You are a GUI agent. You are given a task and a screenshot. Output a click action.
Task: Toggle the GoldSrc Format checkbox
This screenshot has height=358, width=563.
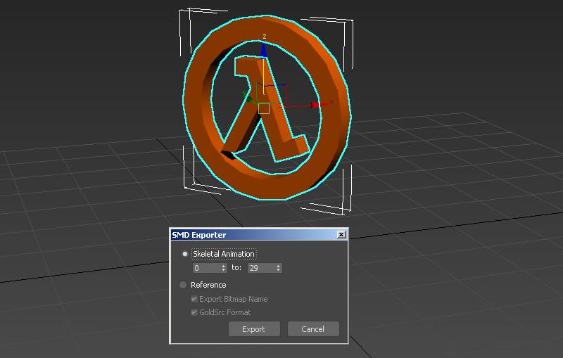click(194, 312)
